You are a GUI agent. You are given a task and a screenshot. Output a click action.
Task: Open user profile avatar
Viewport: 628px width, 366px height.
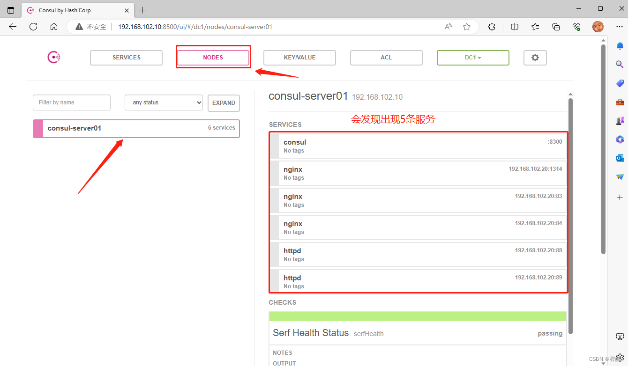[598, 27]
